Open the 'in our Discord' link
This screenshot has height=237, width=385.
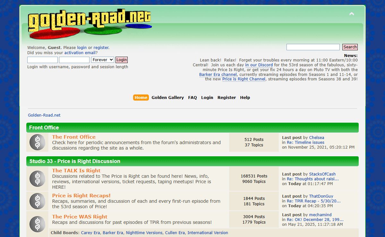pos(259,65)
